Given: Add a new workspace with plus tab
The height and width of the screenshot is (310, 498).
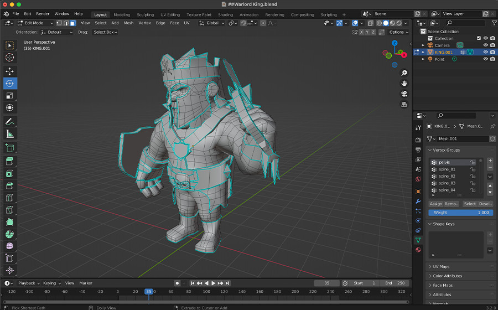Looking at the screenshot, I should [344, 14].
